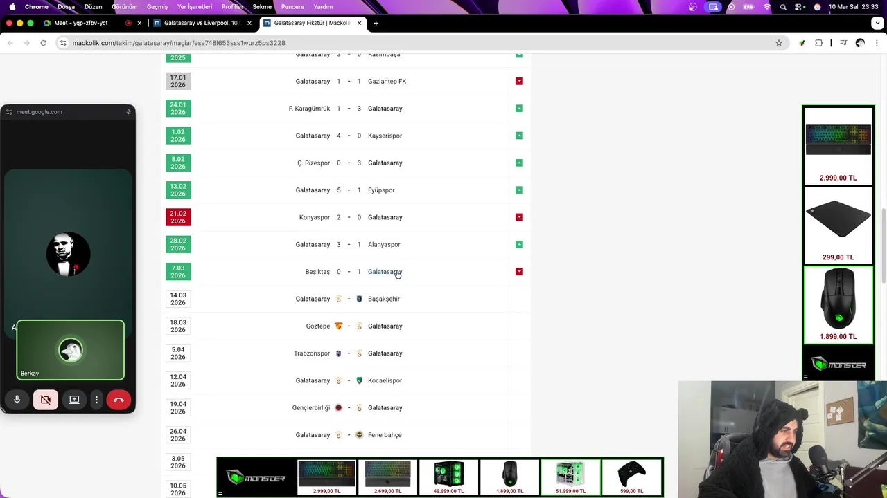
Task: Open the Düzen menu
Action: click(93, 6)
